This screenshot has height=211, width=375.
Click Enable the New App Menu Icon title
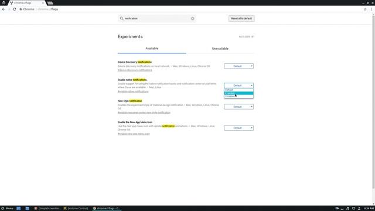tap(135, 122)
